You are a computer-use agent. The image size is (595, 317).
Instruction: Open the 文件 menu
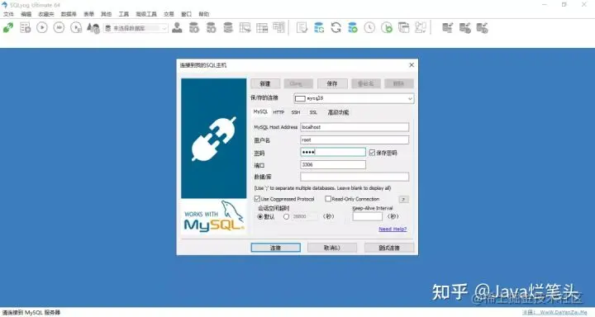[8, 14]
